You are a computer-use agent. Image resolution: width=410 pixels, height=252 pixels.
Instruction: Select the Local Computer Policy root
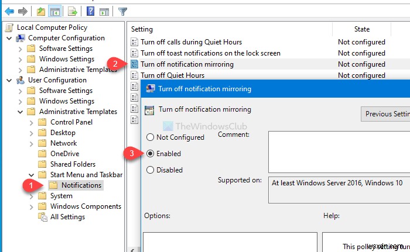52,27
